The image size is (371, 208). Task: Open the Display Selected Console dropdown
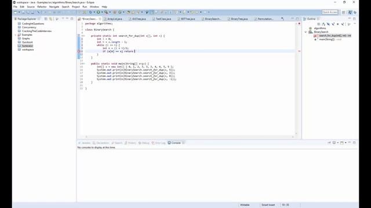pyautogui.click(x=337, y=143)
